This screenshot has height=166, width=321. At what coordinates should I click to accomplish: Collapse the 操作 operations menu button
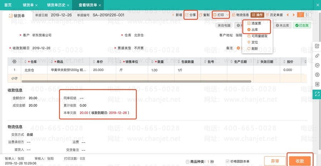(257, 15)
